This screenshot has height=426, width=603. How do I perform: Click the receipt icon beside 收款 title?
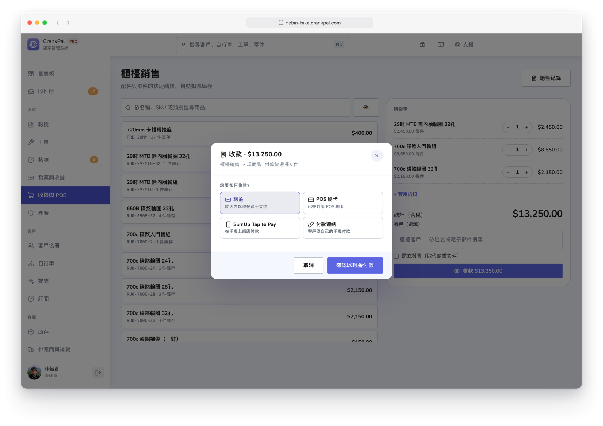click(x=223, y=154)
